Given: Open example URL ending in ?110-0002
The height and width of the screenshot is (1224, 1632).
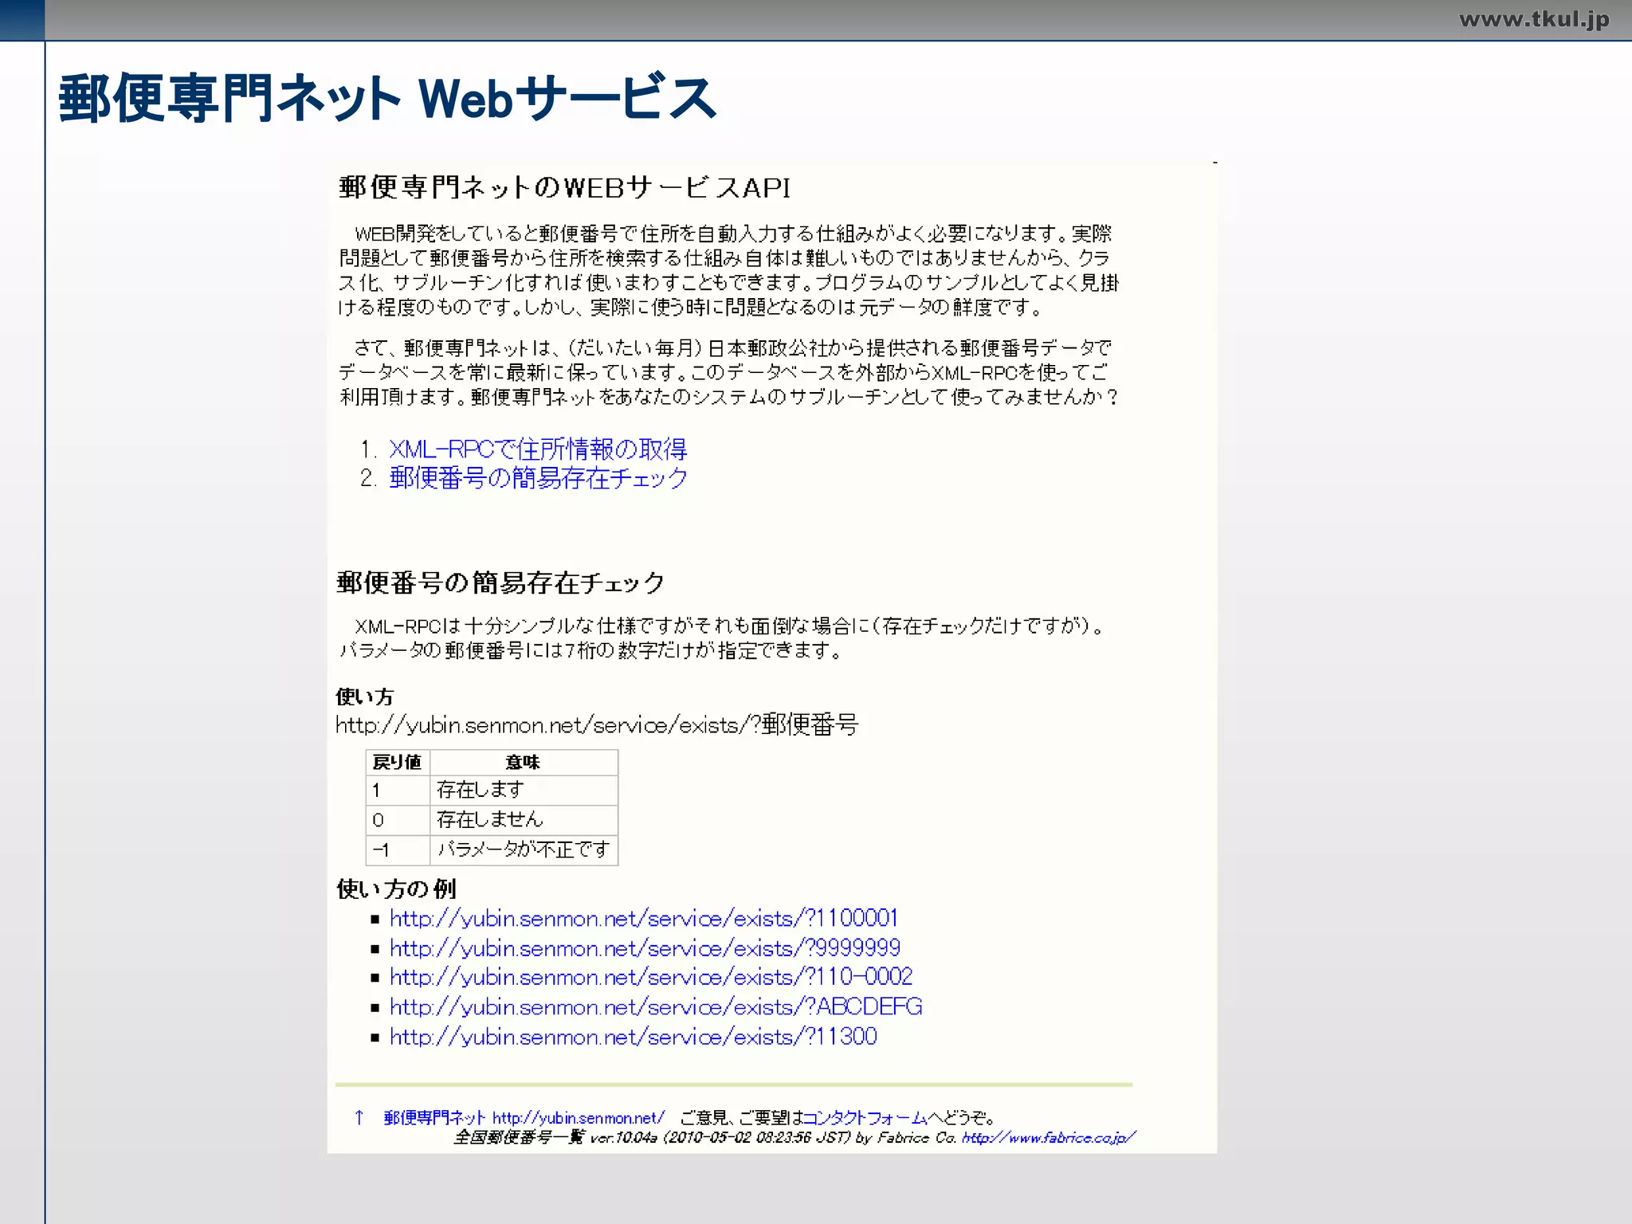Looking at the screenshot, I should tap(651, 977).
